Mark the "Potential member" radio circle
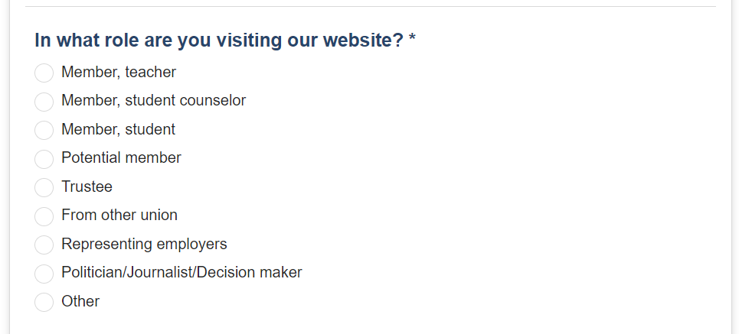739x334 pixels. click(x=44, y=159)
